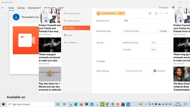190x107 pixels.
Task: Expand the Record Format MP4 dropdown
Action: [146, 21]
